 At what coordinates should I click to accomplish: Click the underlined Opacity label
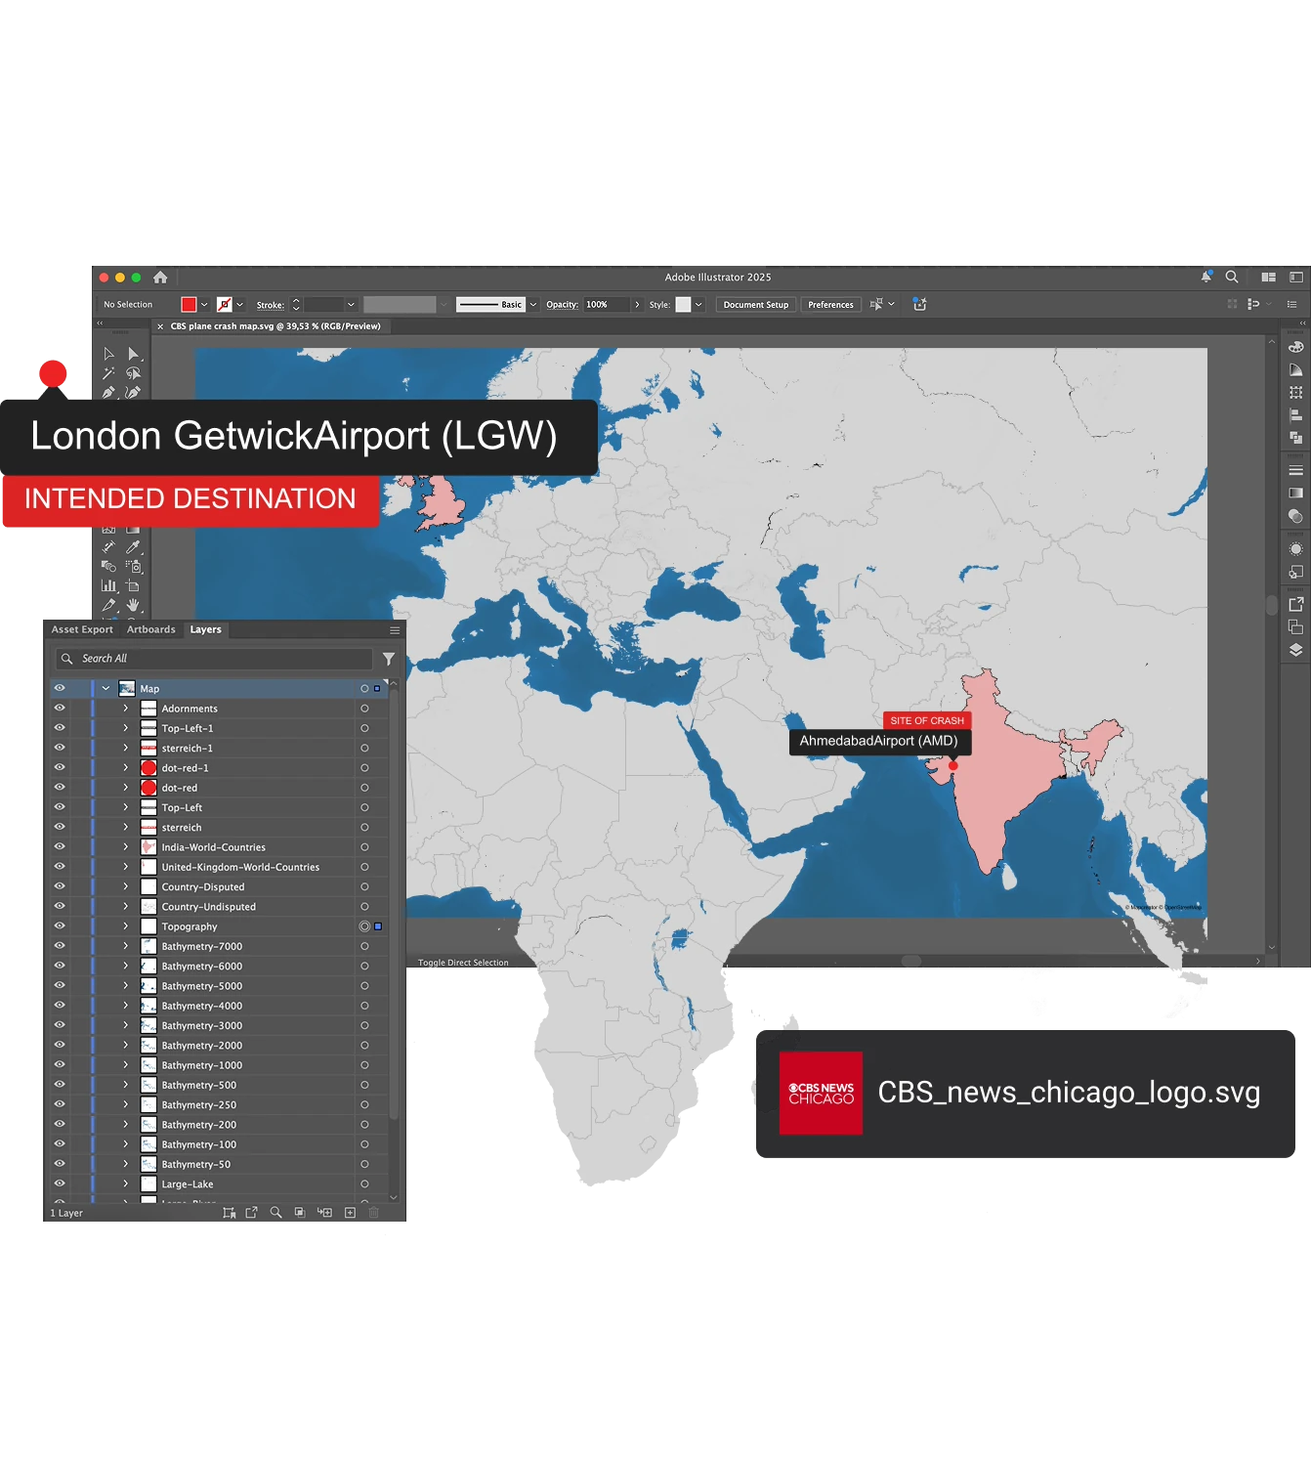(562, 305)
